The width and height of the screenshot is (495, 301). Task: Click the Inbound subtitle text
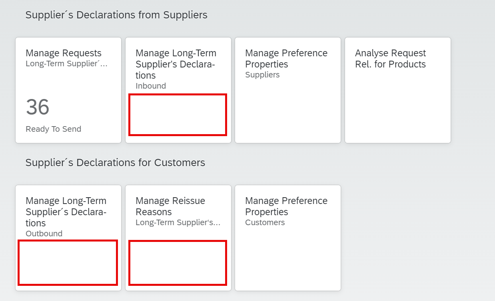click(151, 86)
